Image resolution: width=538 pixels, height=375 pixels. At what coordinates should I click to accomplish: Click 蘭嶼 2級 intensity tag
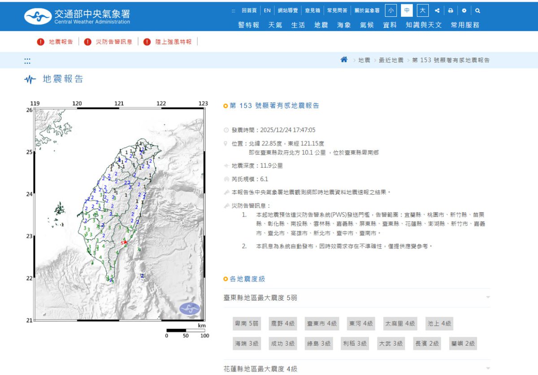point(464,344)
